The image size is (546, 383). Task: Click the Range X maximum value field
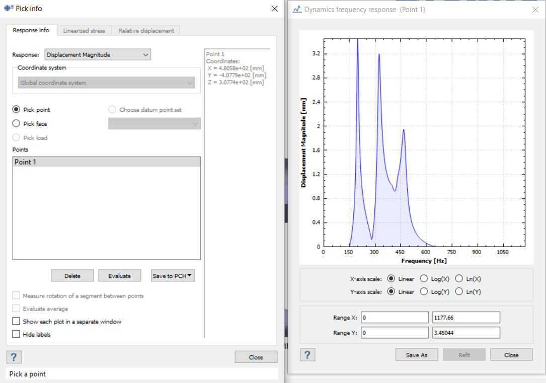click(465, 317)
